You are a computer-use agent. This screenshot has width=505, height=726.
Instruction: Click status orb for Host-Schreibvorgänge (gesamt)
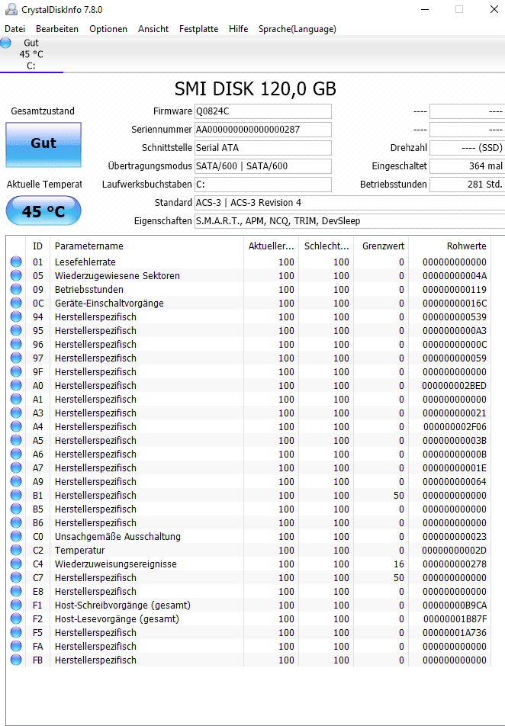click(x=16, y=605)
